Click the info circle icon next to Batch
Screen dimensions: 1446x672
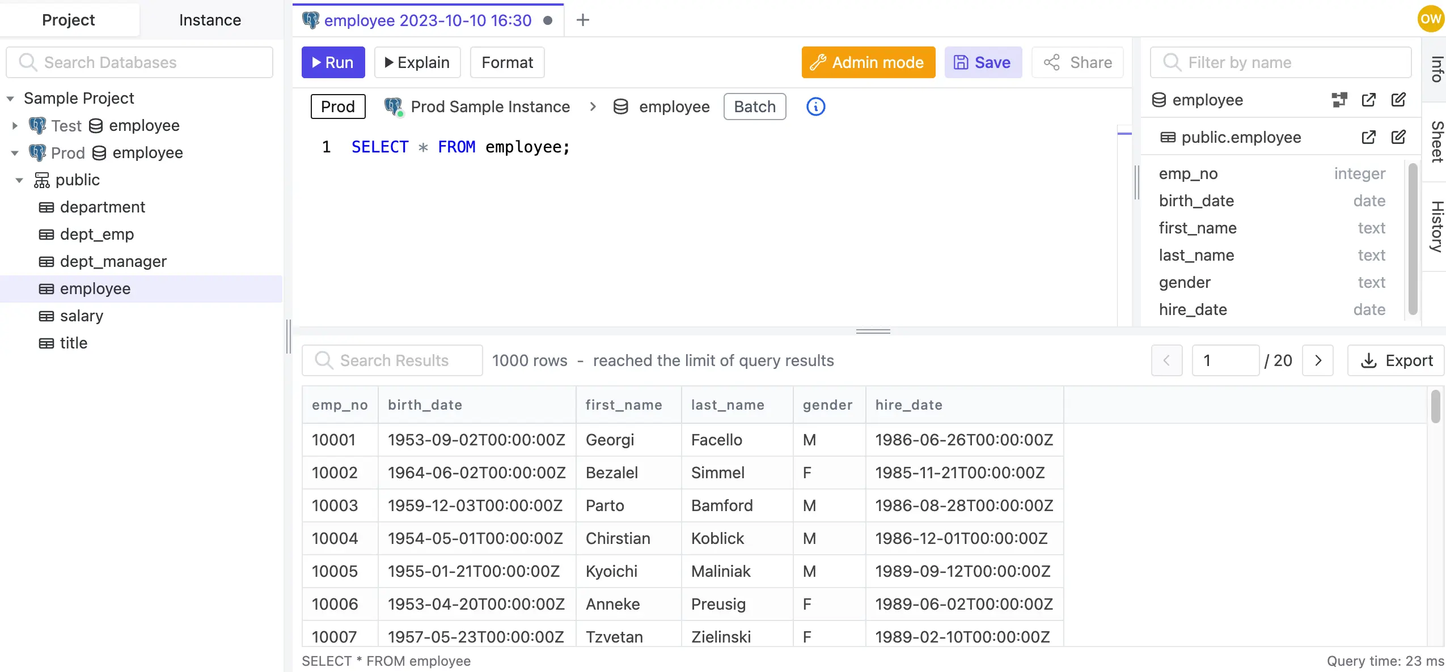(815, 107)
